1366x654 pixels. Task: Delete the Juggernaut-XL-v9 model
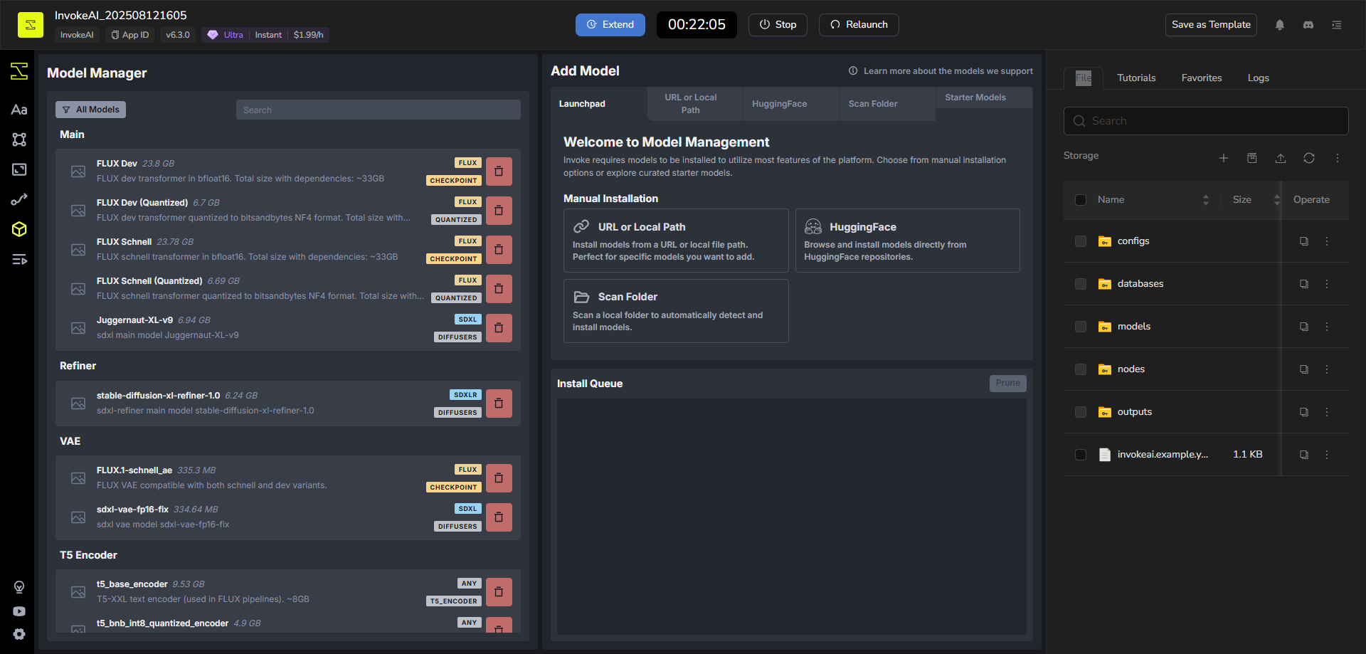[499, 328]
